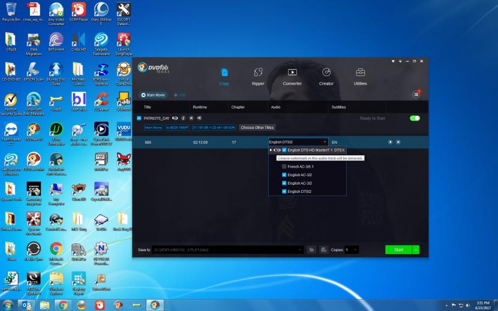Switch to the Converter module
The image size is (498, 311).
pyautogui.click(x=292, y=76)
